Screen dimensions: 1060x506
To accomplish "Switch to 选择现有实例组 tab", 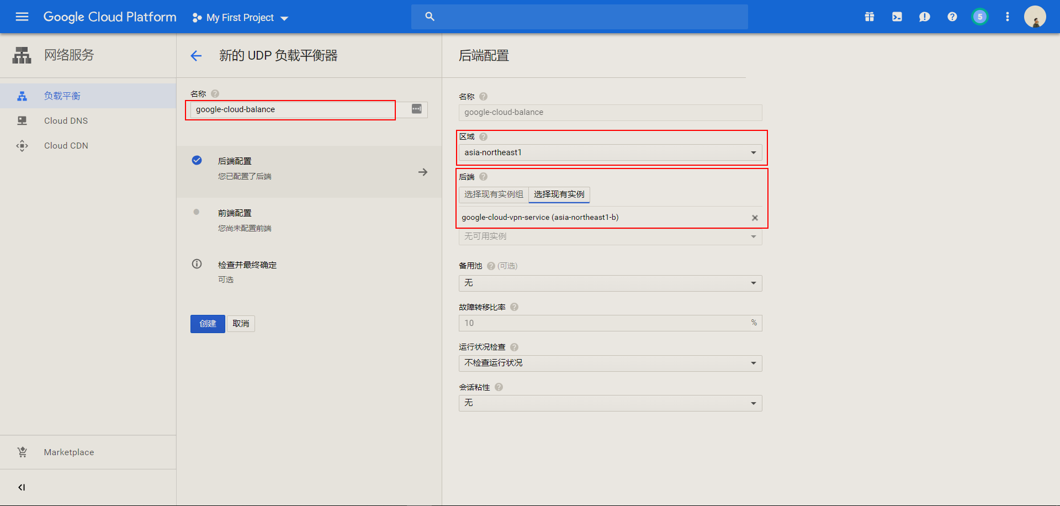I will [x=494, y=194].
